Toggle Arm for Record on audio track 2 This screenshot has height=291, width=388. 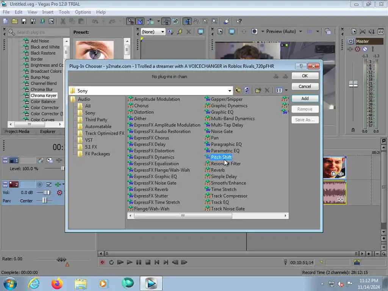pos(39,185)
